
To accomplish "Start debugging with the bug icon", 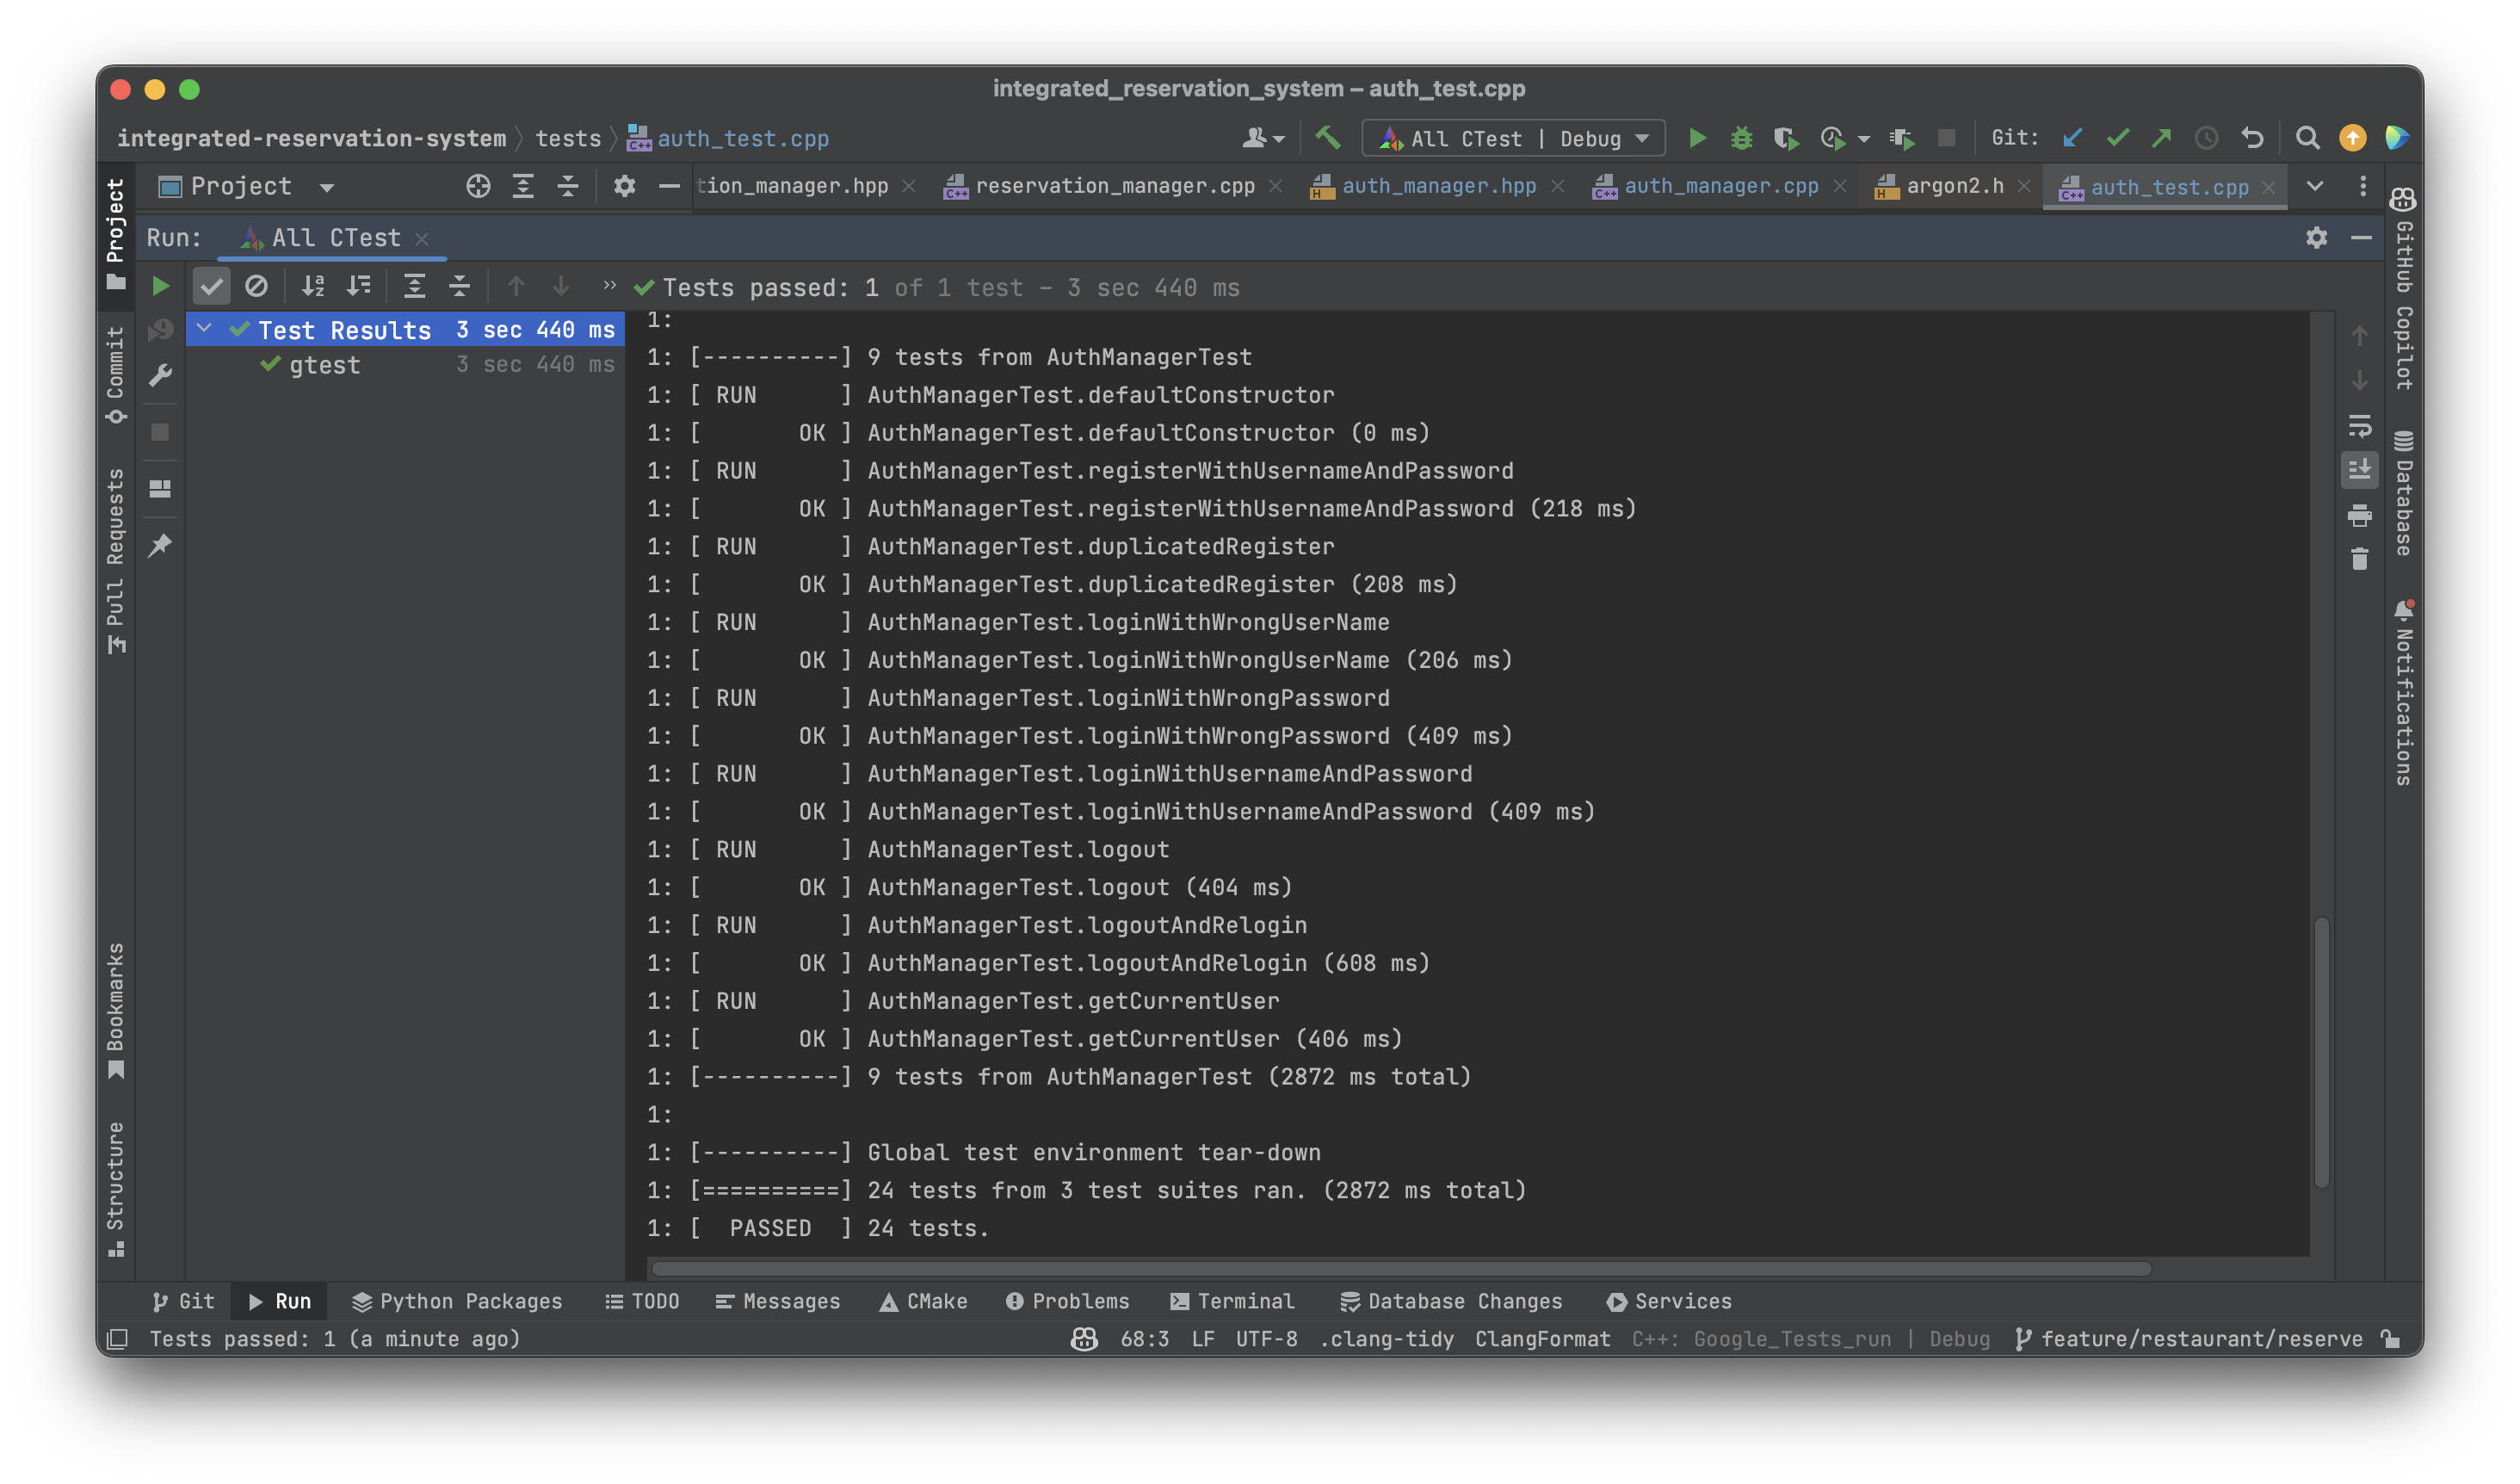I will click(1741, 138).
